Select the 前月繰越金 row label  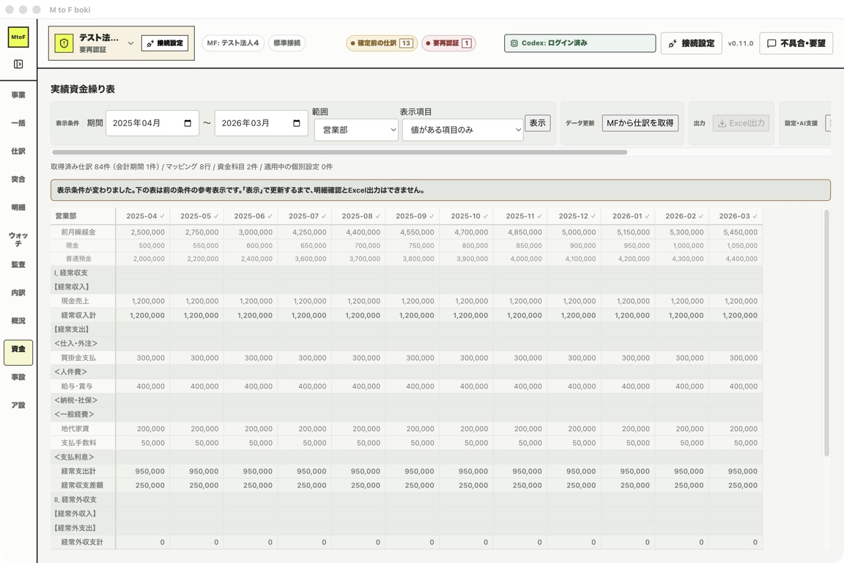tap(78, 232)
